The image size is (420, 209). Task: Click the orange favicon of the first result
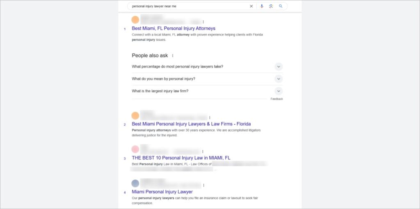(135, 20)
